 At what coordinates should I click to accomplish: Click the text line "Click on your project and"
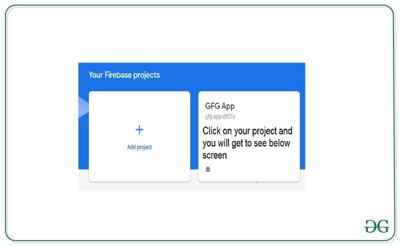coord(247,131)
